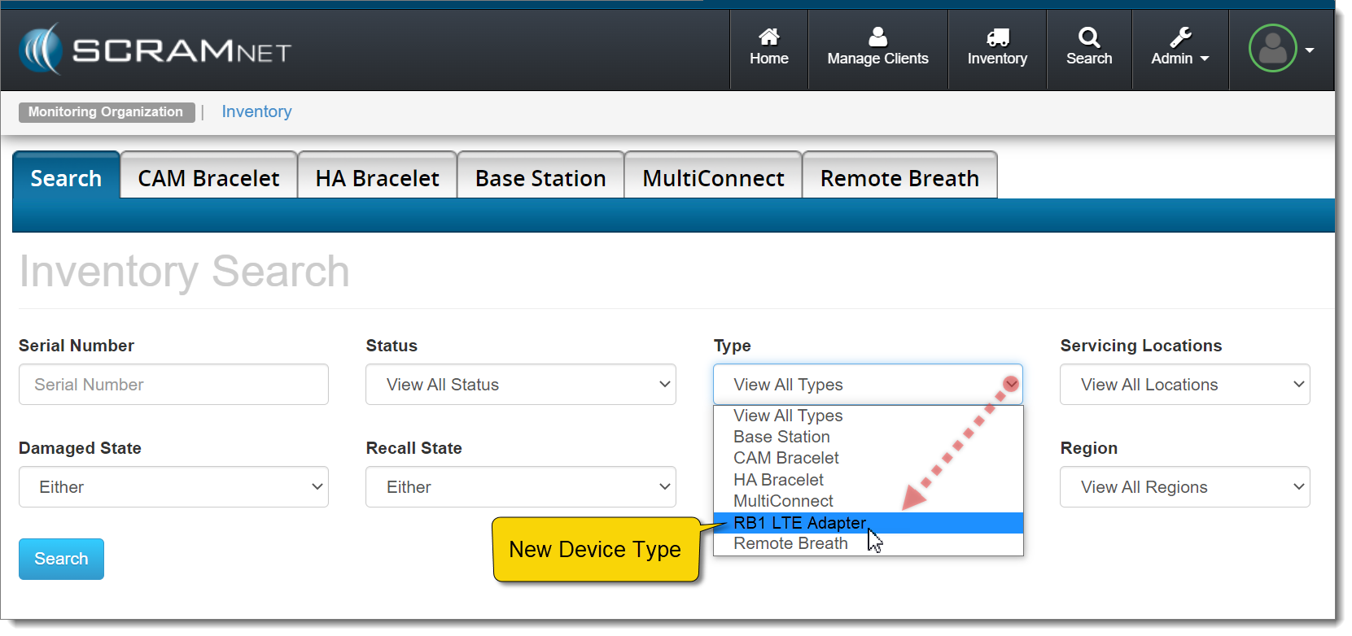Viewport: 1352px width, 636px height.
Task: Open the Admin wrench menu
Action: 1179,47
